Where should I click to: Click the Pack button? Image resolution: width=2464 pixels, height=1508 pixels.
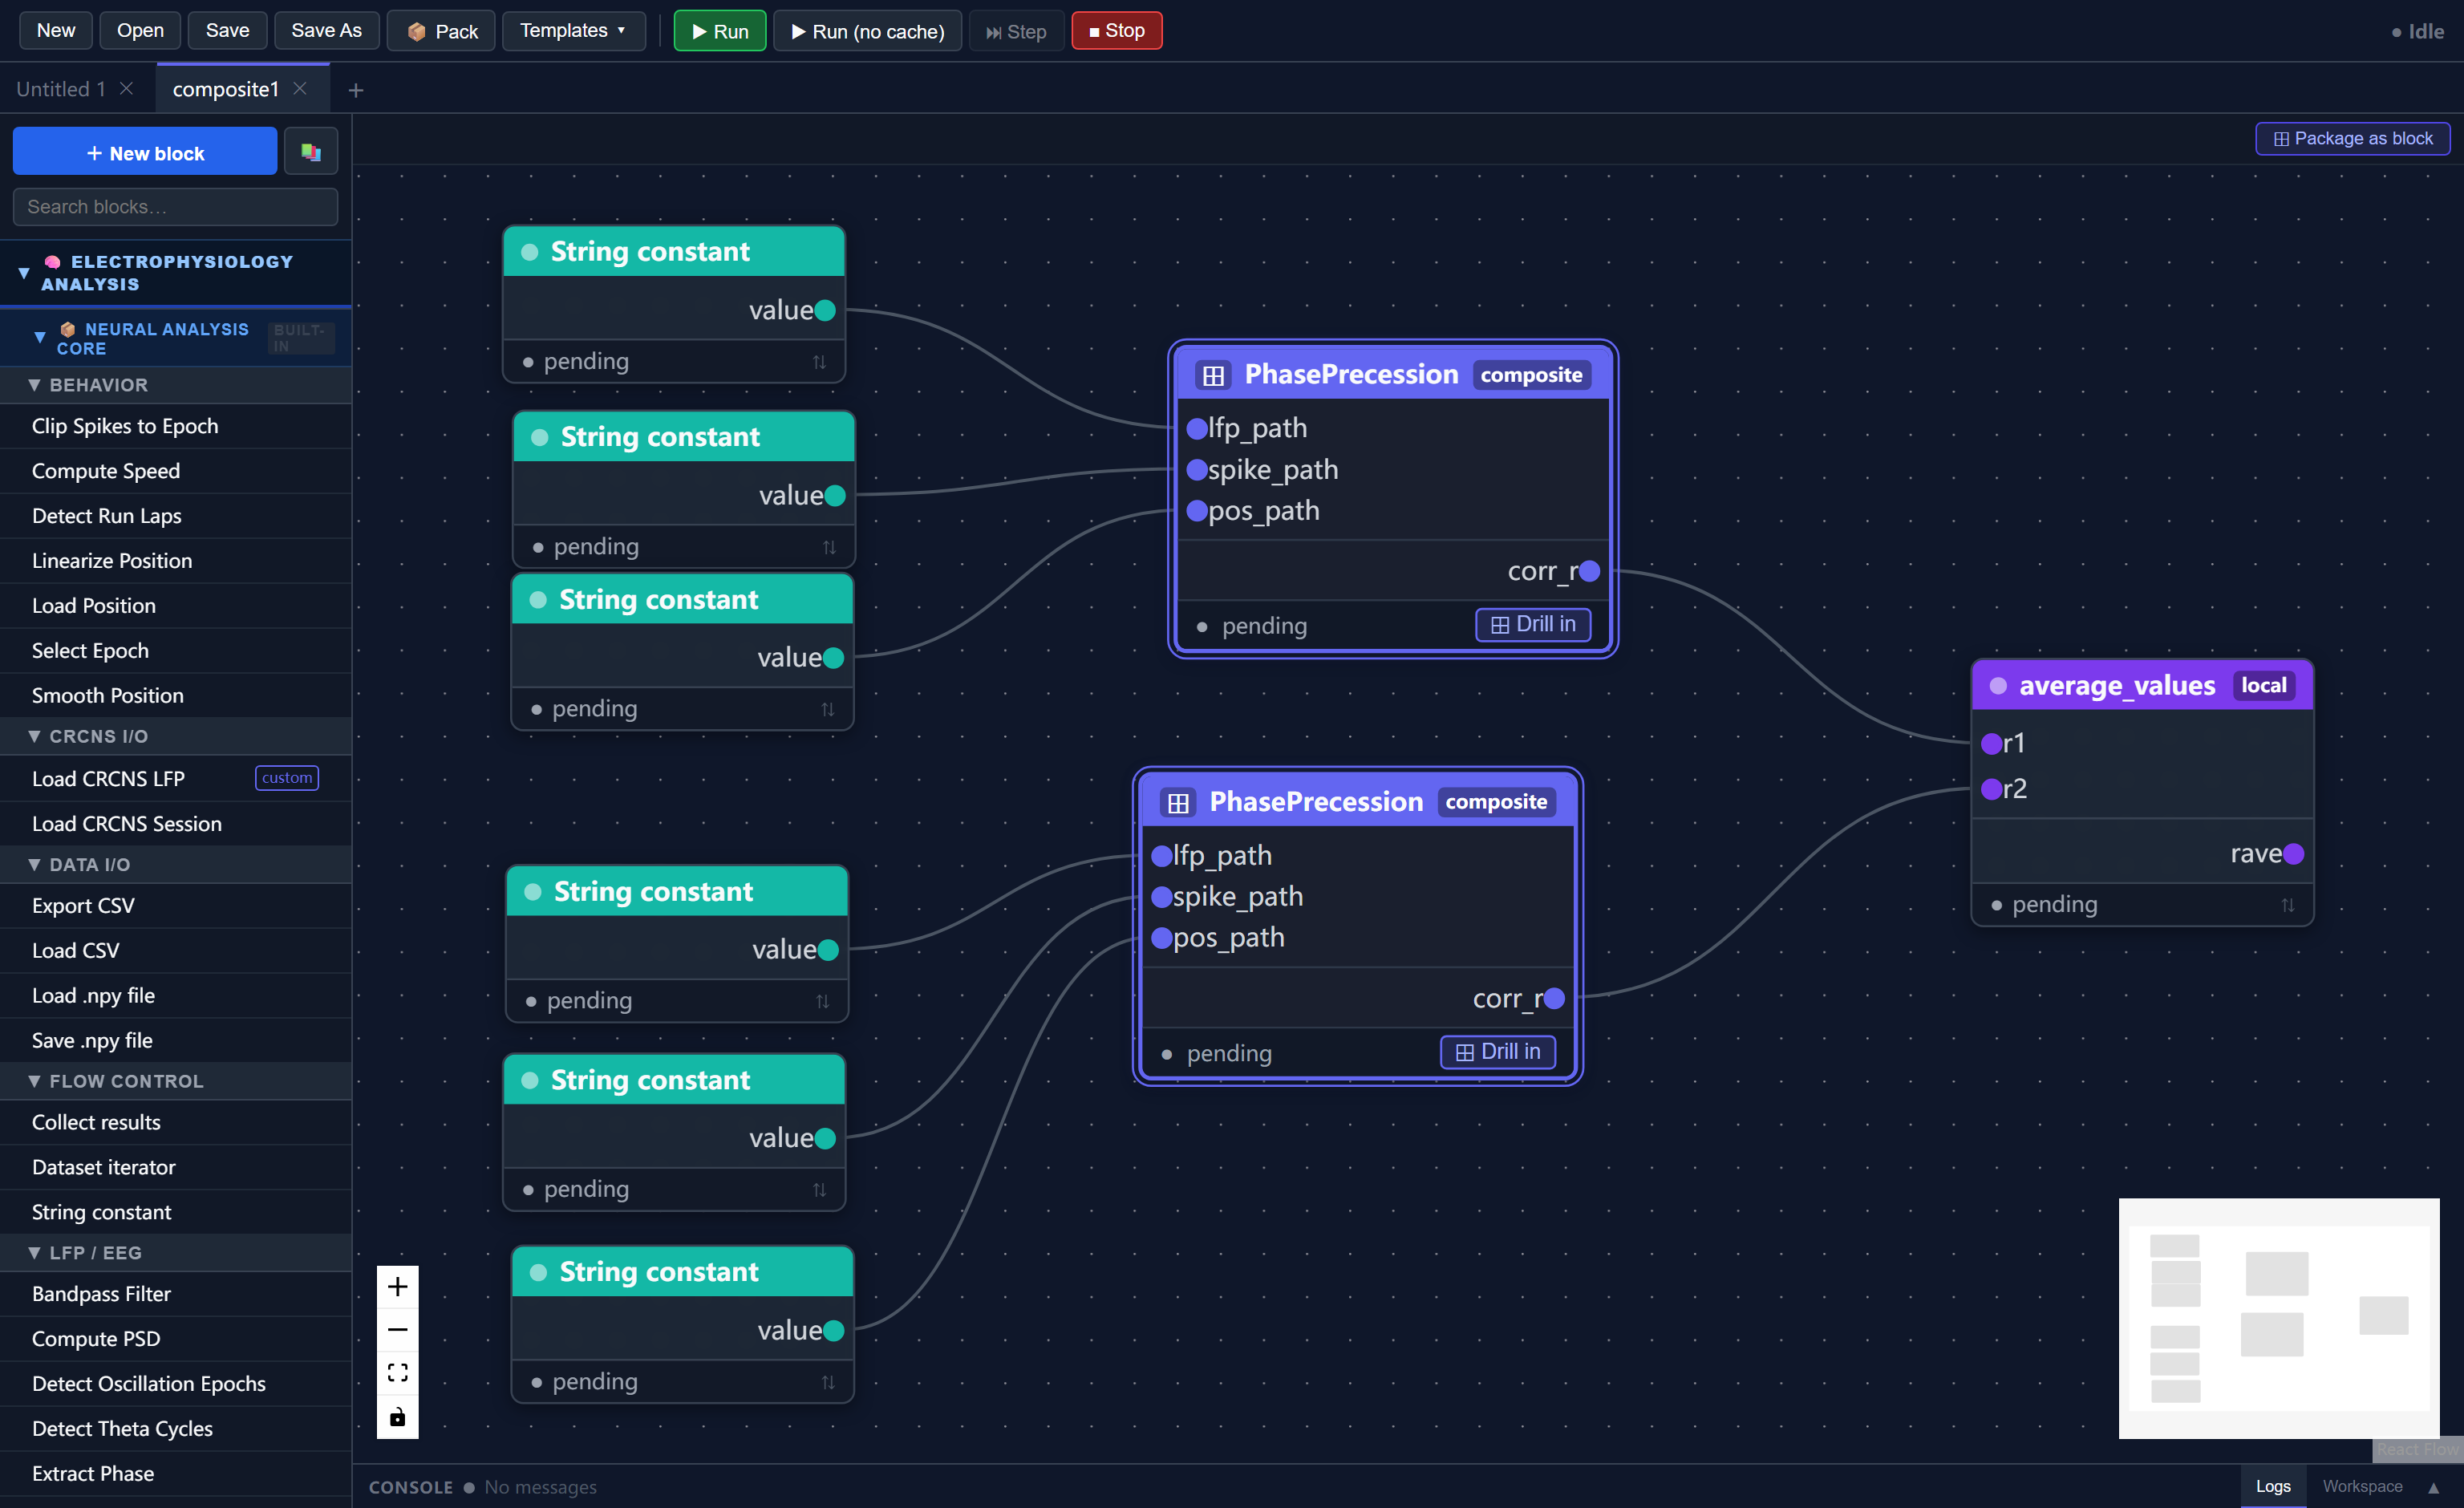[x=441, y=30]
